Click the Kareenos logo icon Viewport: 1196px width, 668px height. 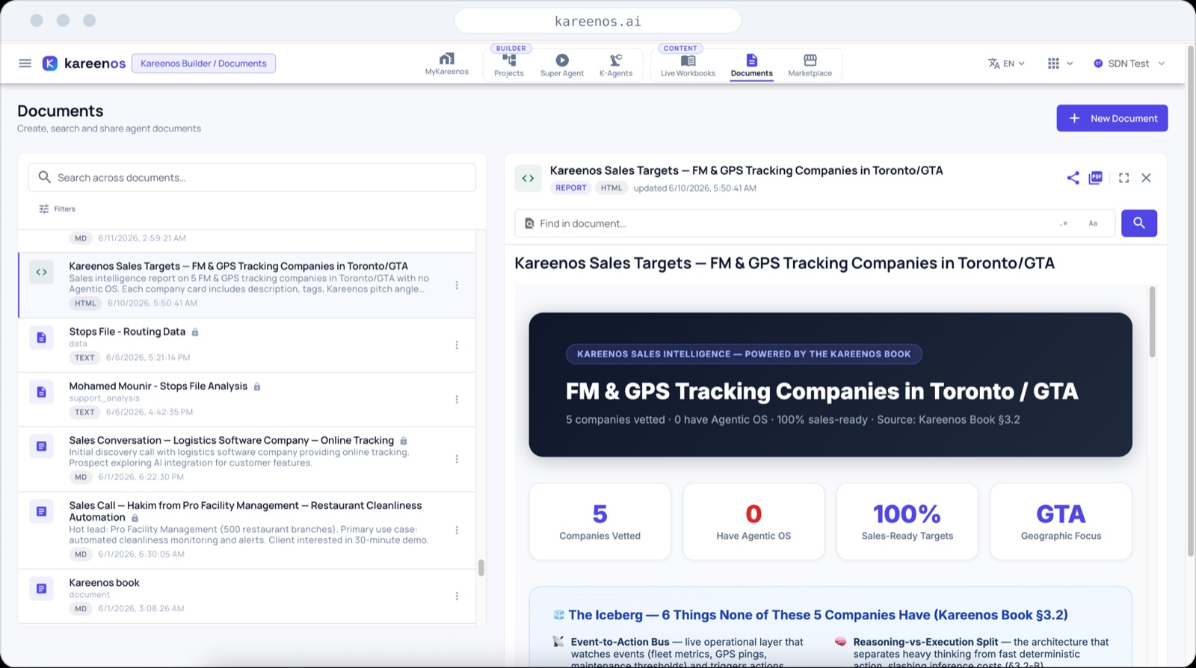tap(50, 64)
